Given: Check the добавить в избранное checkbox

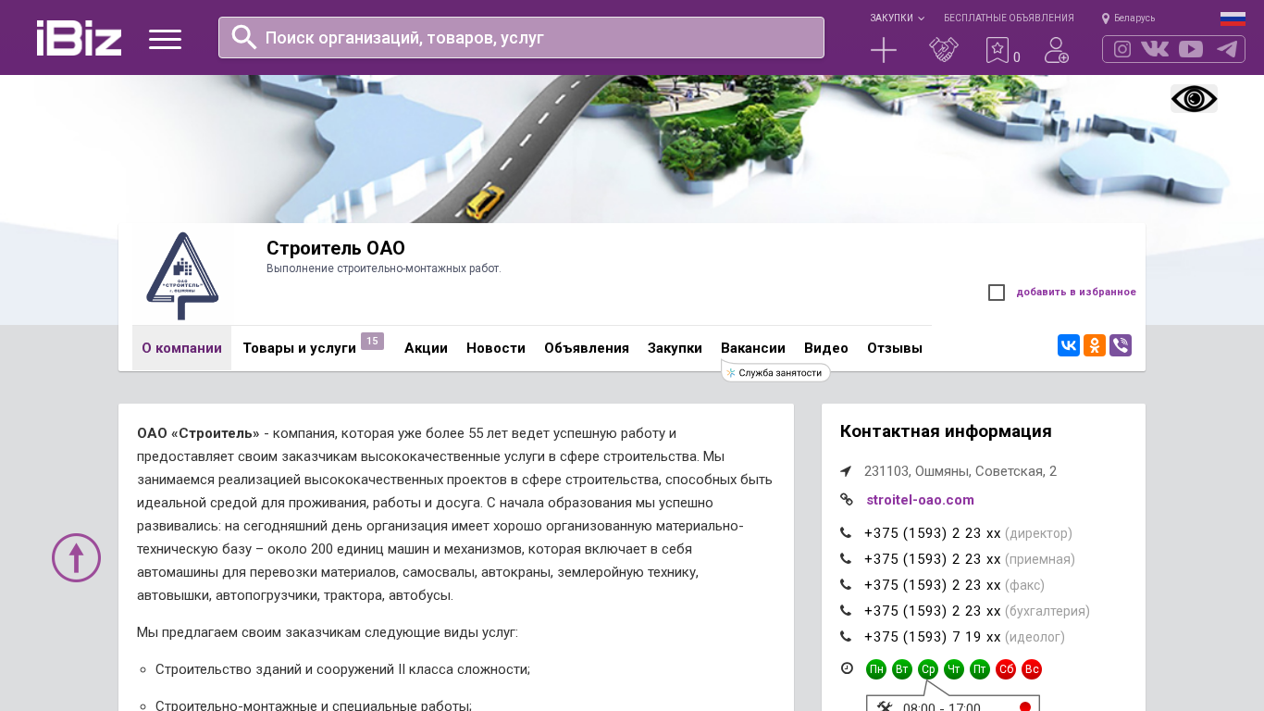Looking at the screenshot, I should click(997, 293).
